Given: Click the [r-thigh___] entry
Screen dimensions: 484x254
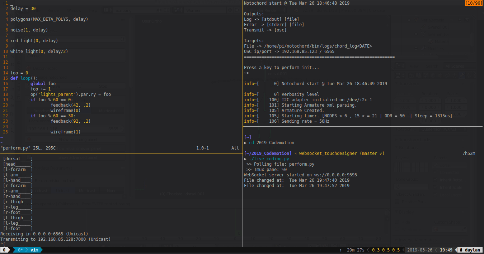Looking at the screenshot, I should point(18,201).
